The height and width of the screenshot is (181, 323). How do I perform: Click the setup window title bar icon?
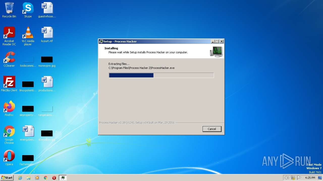point(101,41)
